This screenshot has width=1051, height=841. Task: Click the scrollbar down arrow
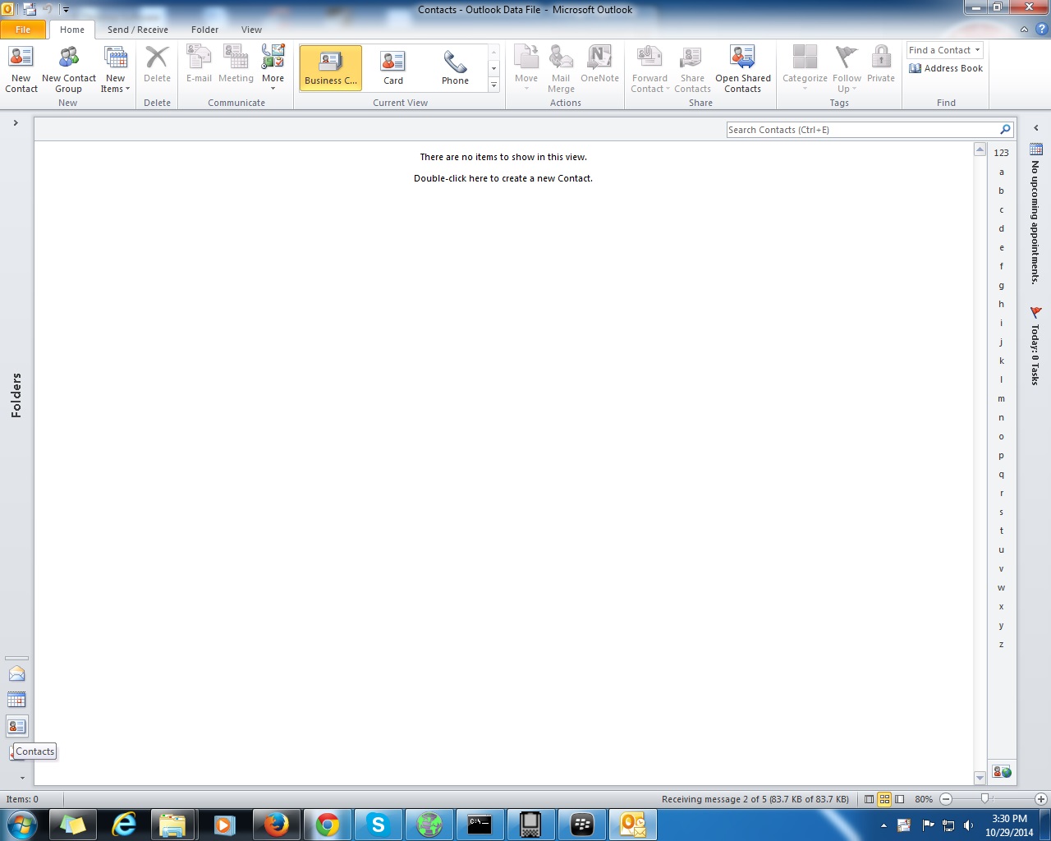(x=980, y=778)
